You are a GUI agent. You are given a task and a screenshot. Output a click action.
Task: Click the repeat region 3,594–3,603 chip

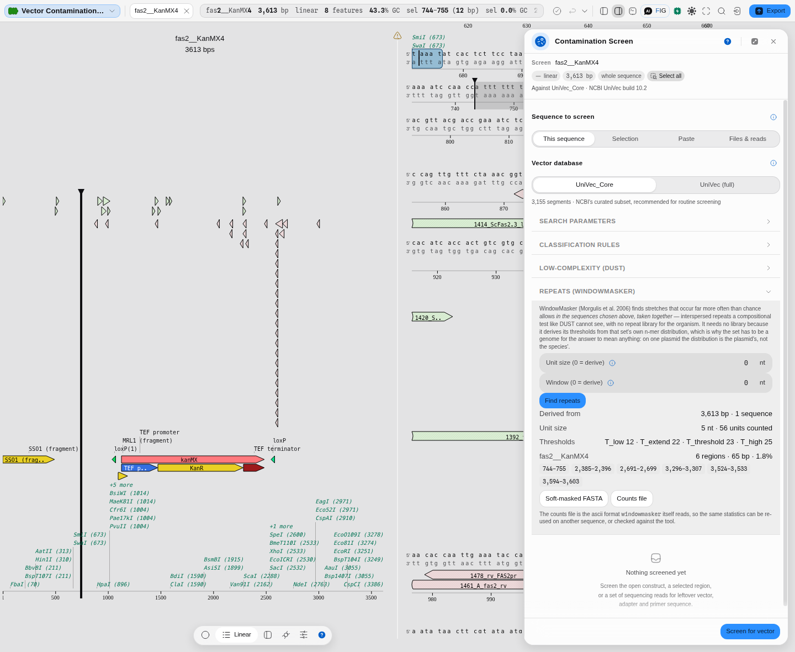pyautogui.click(x=561, y=482)
